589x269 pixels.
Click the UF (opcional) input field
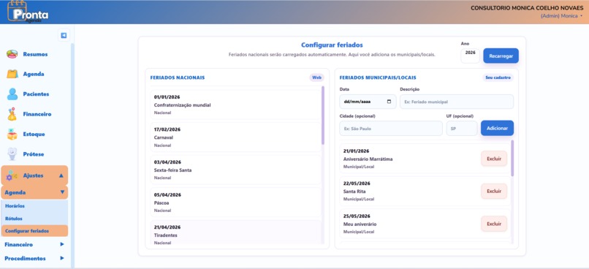462,128
